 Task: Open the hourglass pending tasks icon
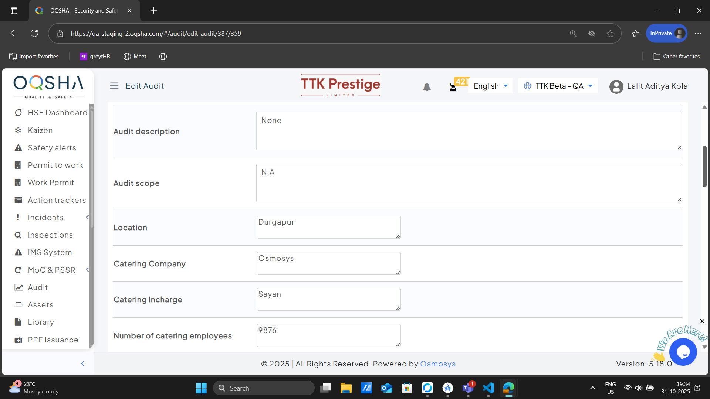[453, 87]
